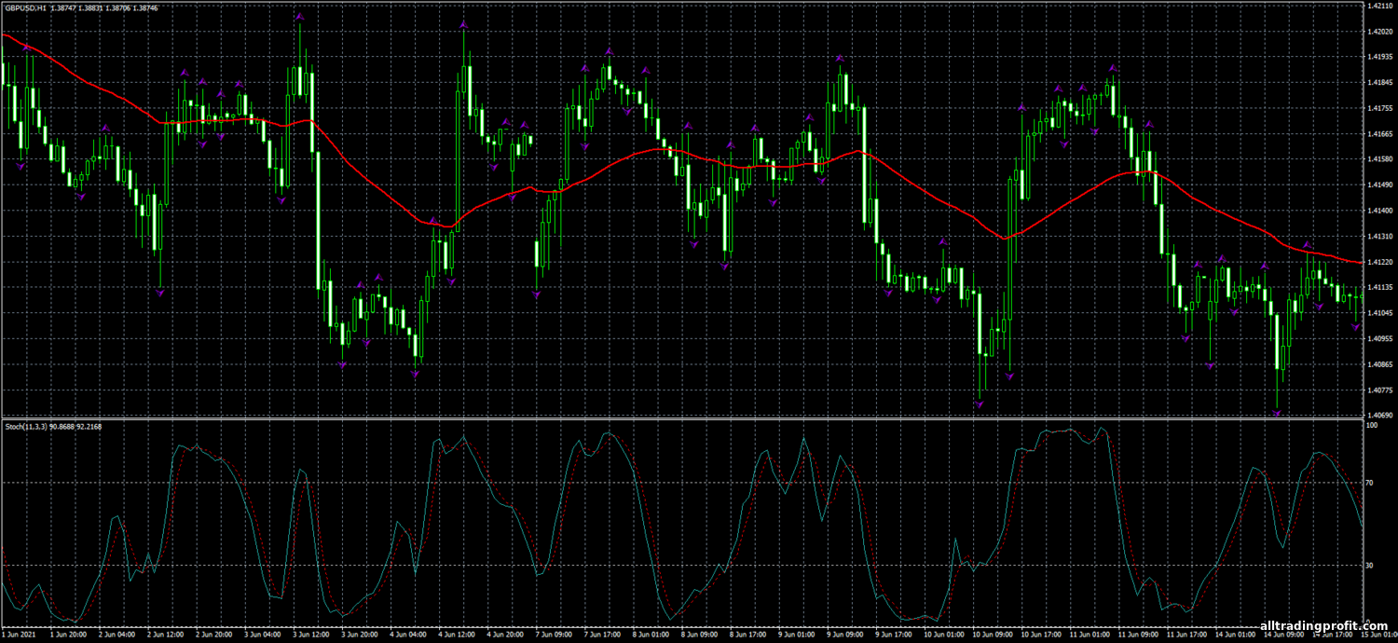Screen dimensions: 1398x643
Task: Click the 1.41135 price scale label
Action: 1380,288
